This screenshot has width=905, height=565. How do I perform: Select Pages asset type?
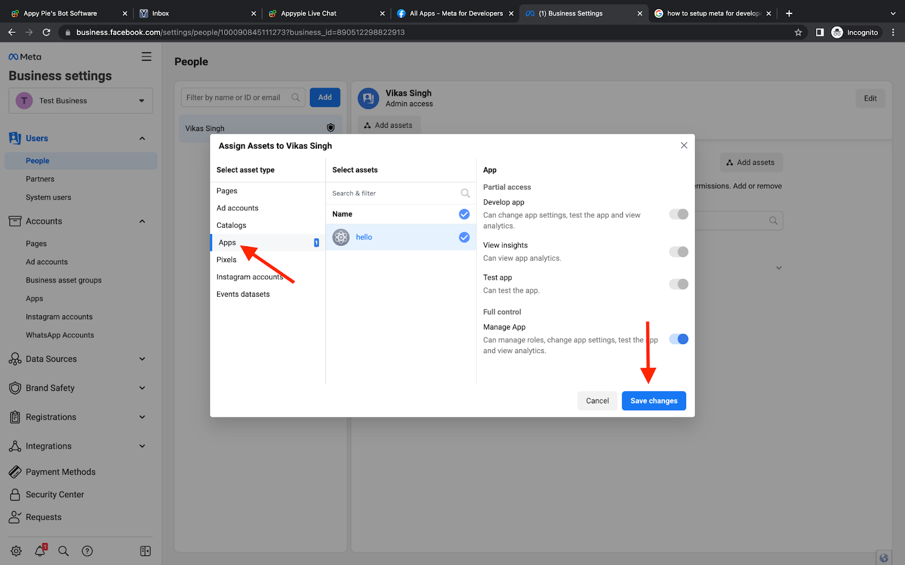tap(268, 191)
